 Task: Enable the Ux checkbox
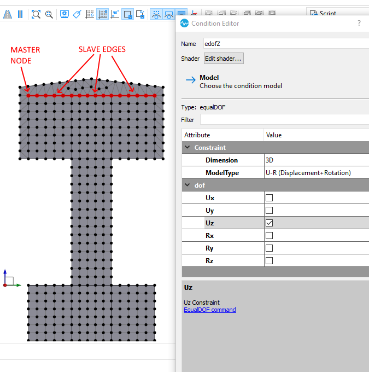click(269, 197)
